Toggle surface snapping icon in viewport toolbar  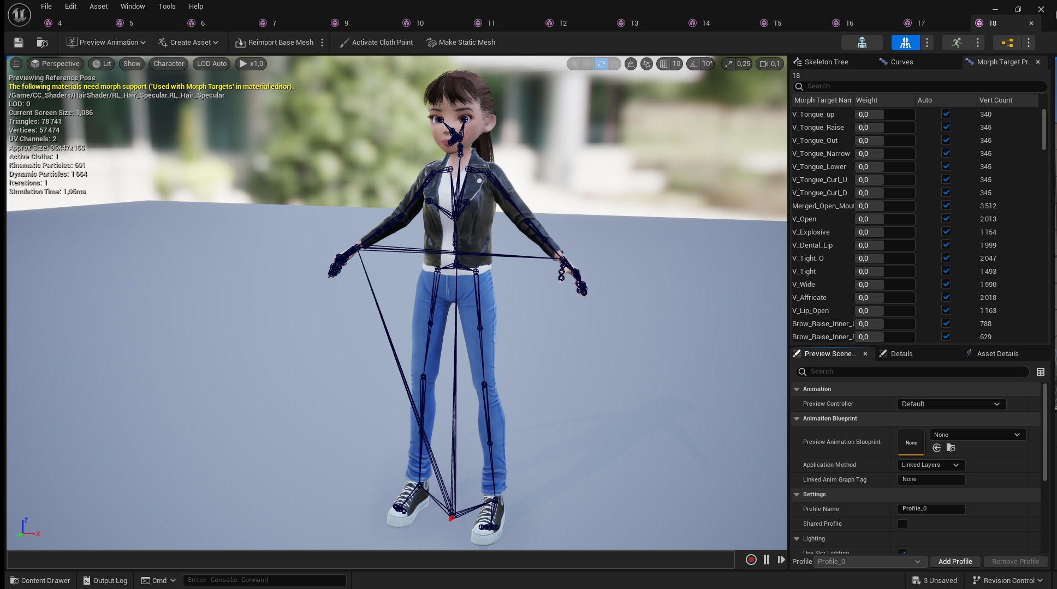coord(646,64)
